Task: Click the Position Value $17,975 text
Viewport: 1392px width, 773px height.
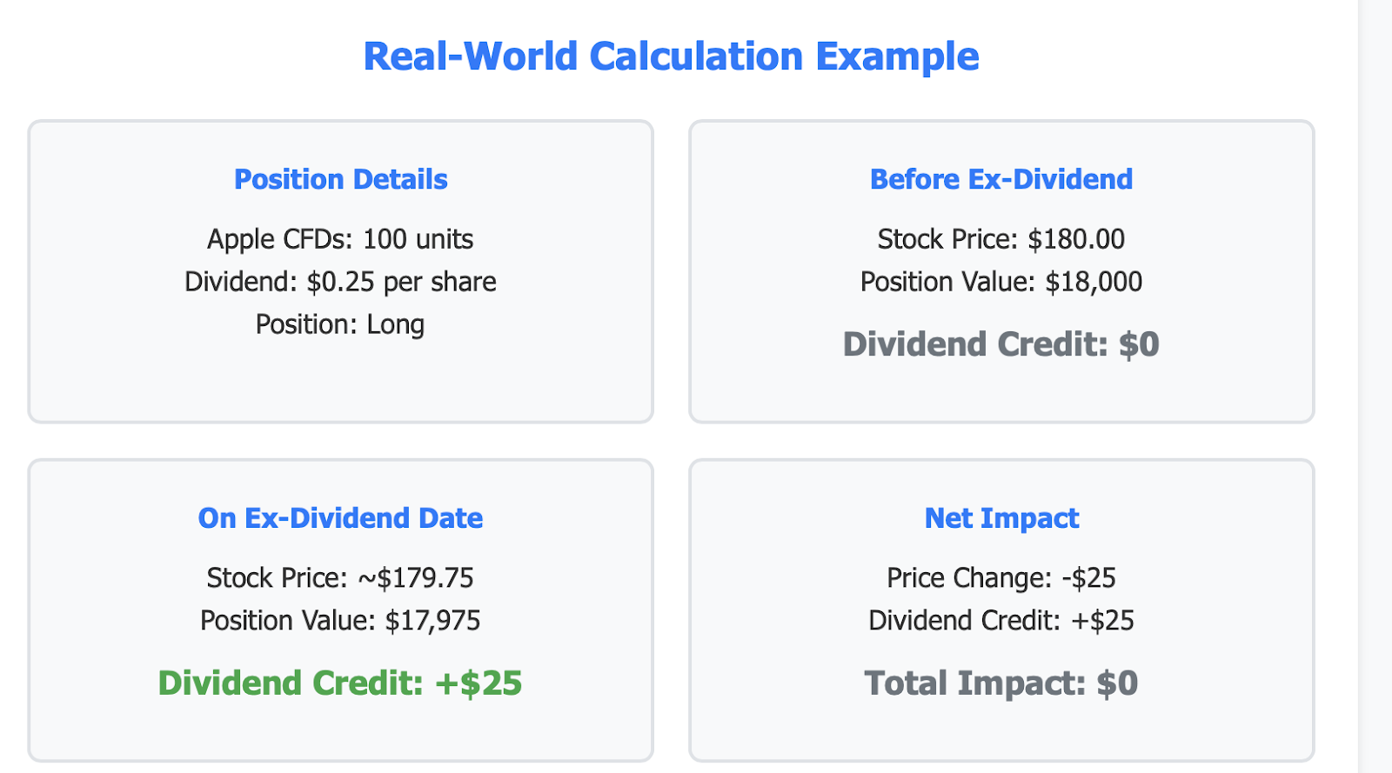Action: pos(340,621)
